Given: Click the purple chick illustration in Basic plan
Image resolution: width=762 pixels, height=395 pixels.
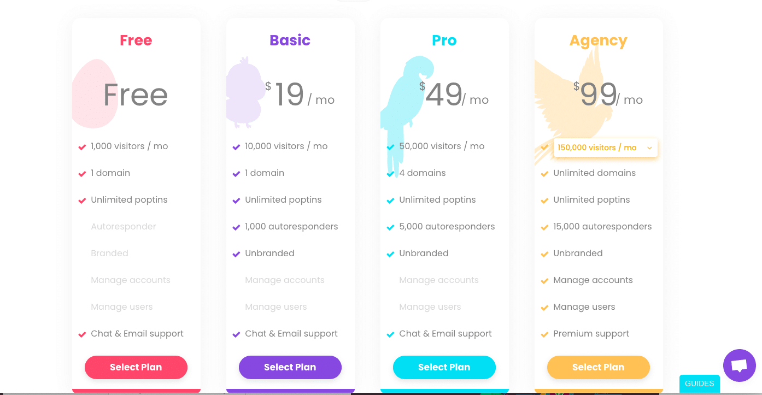Looking at the screenshot, I should [245, 93].
